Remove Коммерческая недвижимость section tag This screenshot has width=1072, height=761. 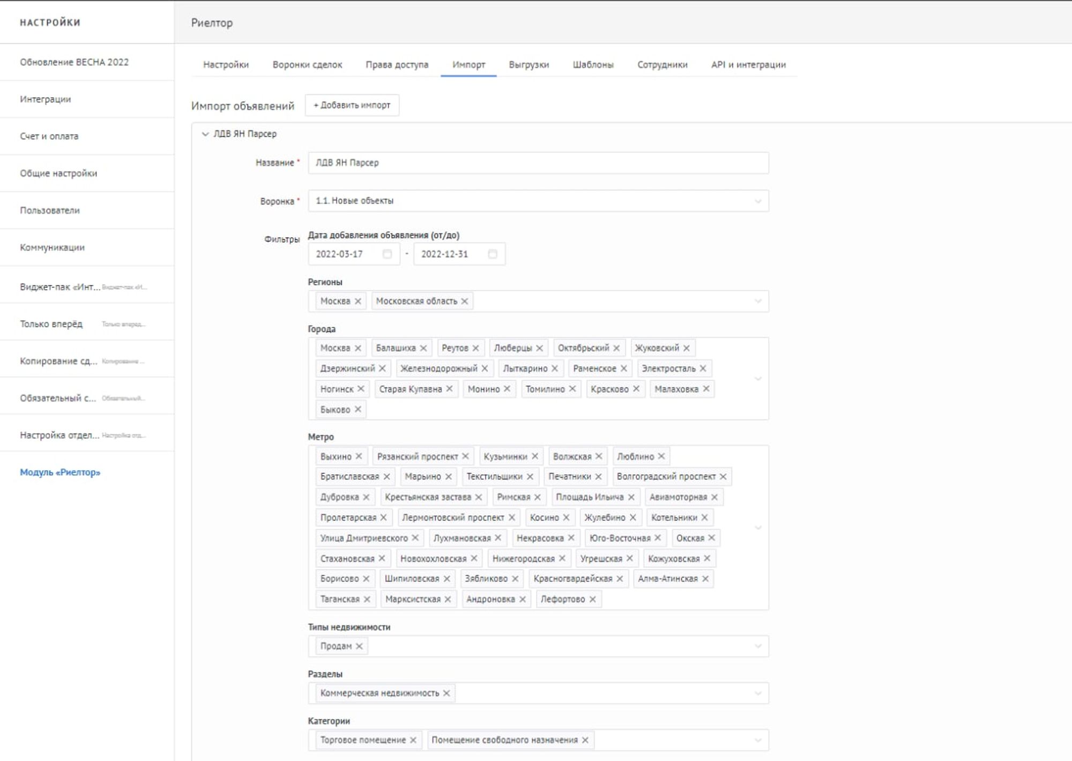pos(446,693)
